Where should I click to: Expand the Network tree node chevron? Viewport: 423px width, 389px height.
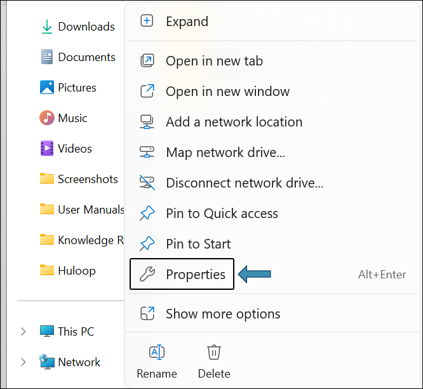[23, 362]
